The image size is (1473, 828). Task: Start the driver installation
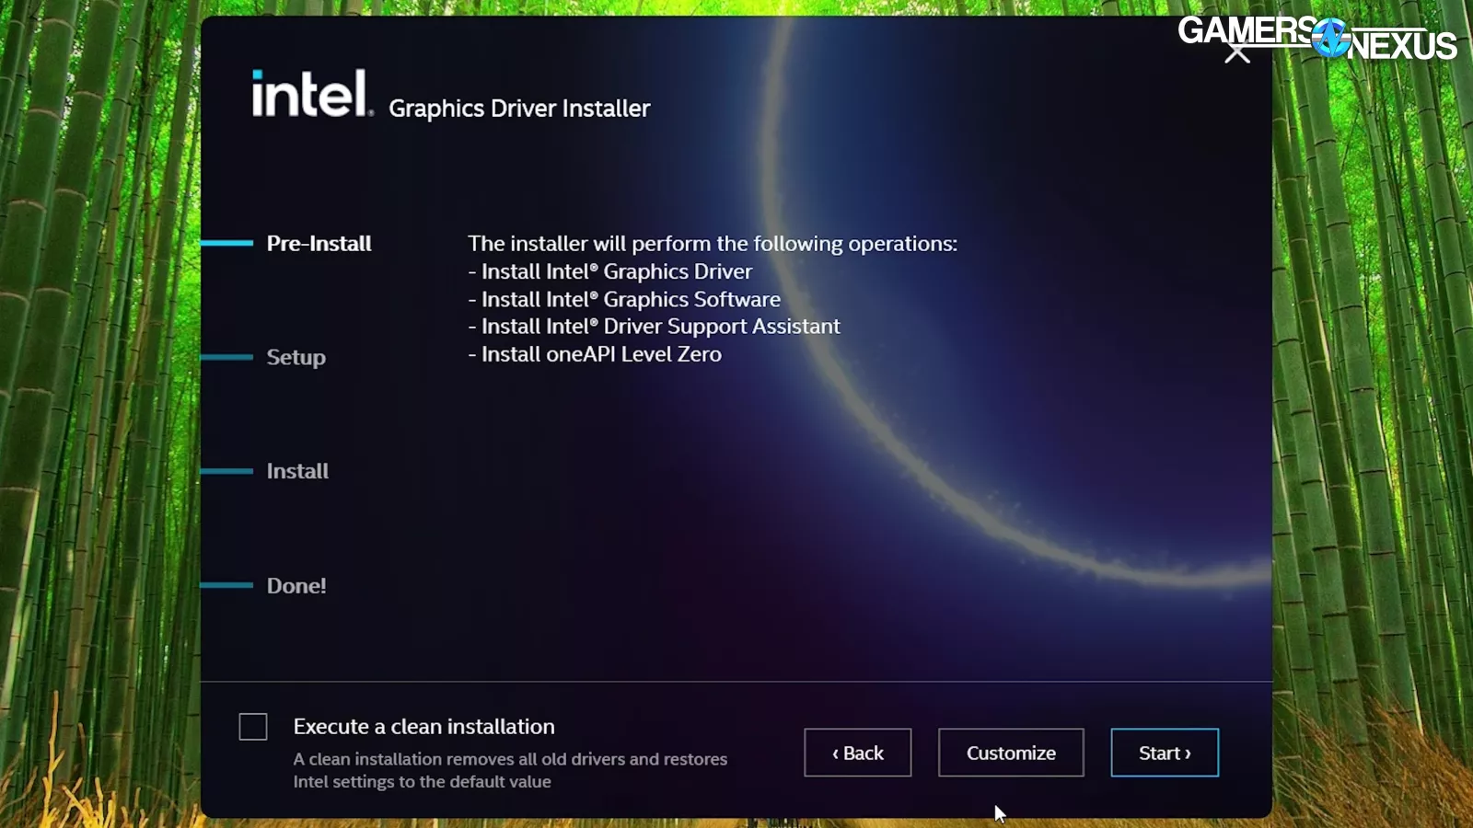[1165, 753]
